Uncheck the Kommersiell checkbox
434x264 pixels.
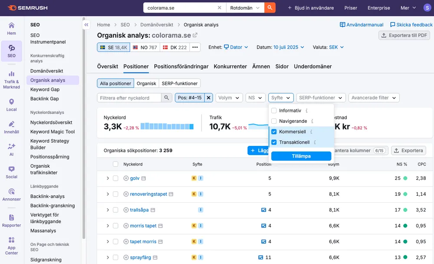(x=274, y=132)
